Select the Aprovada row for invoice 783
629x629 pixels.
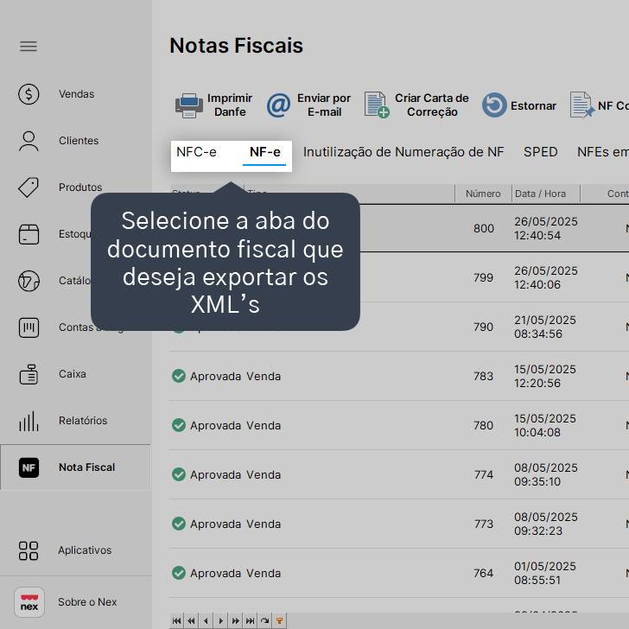coord(399,377)
